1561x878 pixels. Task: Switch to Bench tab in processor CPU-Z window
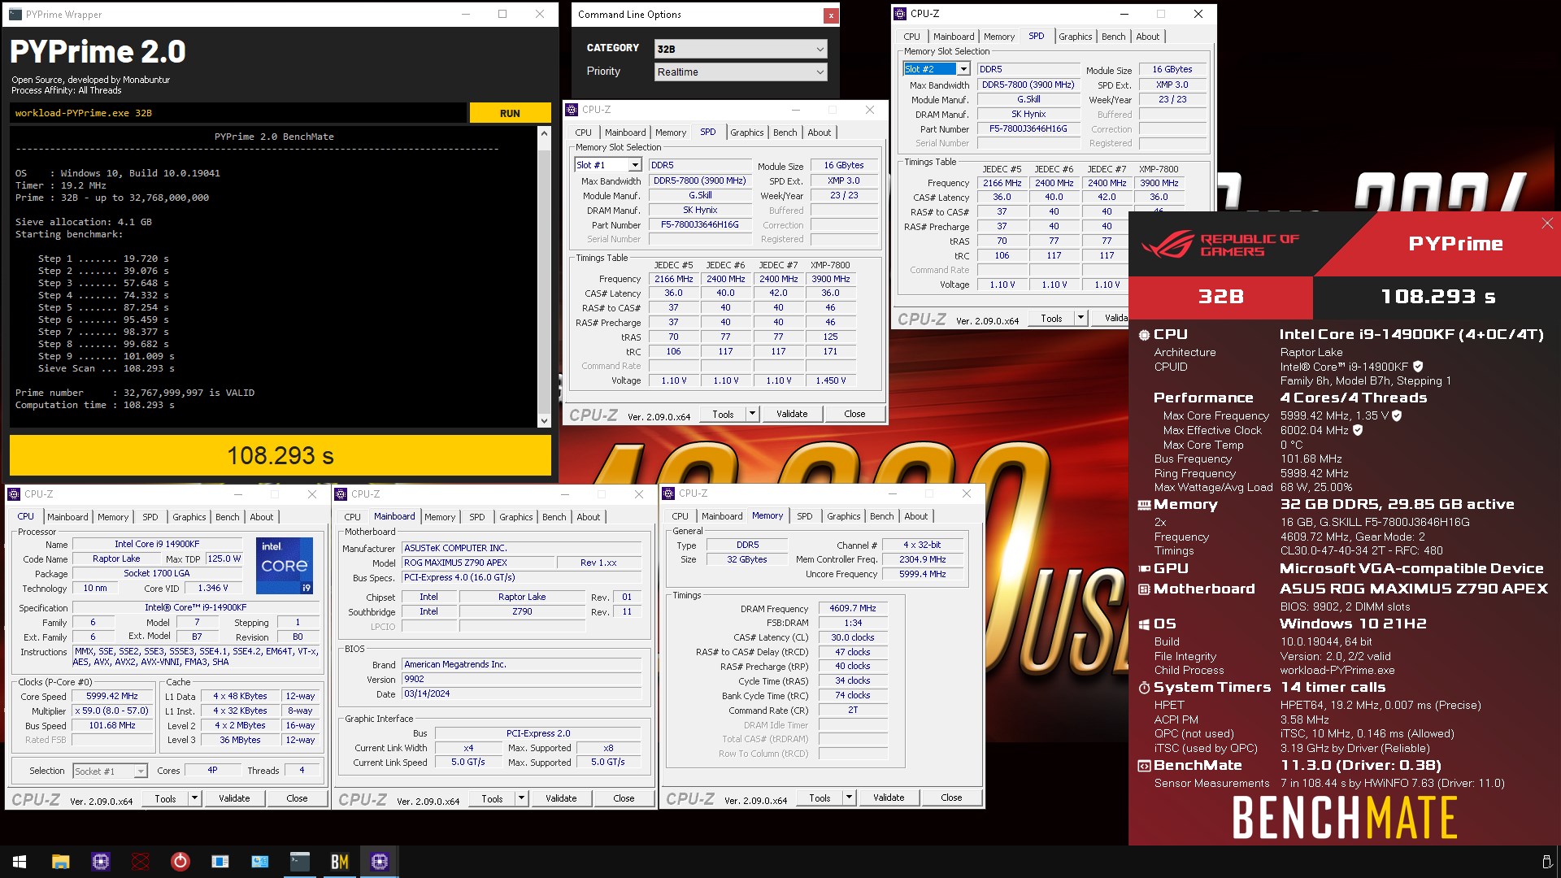point(228,517)
